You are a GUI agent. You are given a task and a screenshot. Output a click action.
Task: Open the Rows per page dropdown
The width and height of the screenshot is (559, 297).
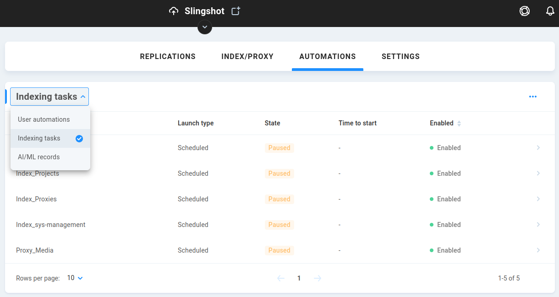(x=75, y=278)
